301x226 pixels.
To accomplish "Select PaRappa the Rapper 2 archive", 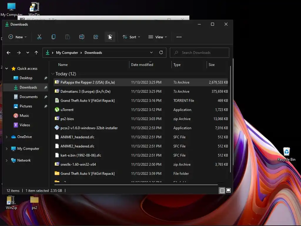I will (x=141, y=82).
